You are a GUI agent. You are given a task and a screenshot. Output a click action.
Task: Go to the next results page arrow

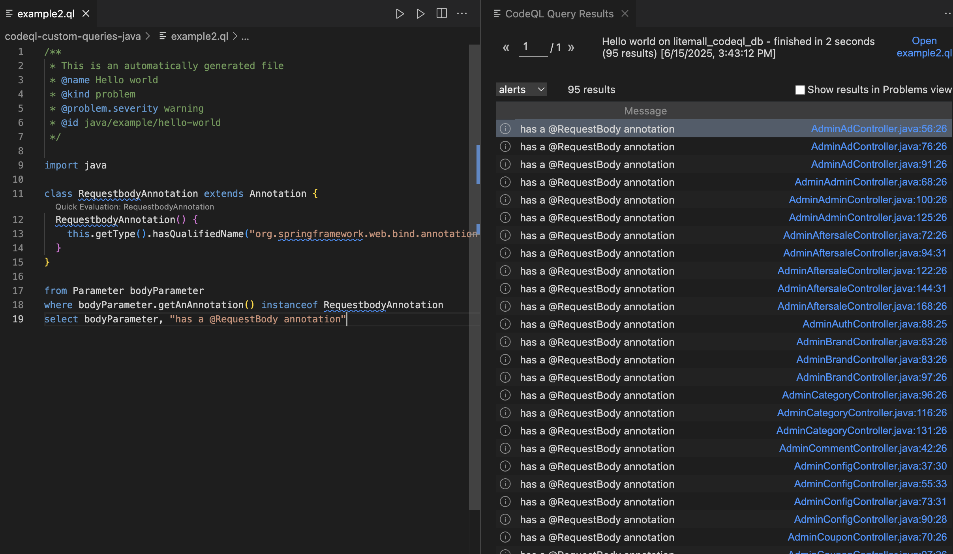coord(571,48)
